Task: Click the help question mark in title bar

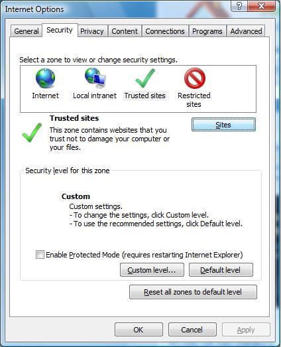Action: pyautogui.click(x=239, y=6)
